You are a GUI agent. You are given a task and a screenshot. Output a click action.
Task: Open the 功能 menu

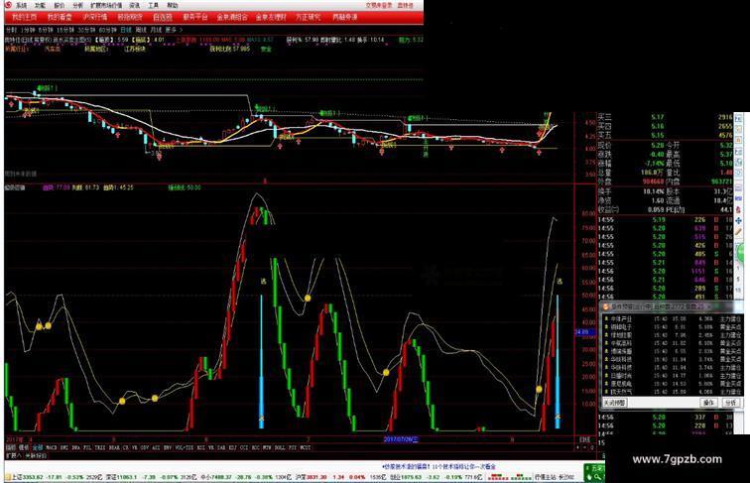click(40, 5)
